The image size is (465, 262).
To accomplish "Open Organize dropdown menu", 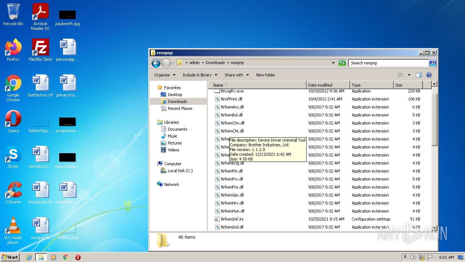I will [165, 75].
